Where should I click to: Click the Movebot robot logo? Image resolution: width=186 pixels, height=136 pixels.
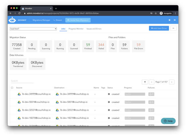12,20
